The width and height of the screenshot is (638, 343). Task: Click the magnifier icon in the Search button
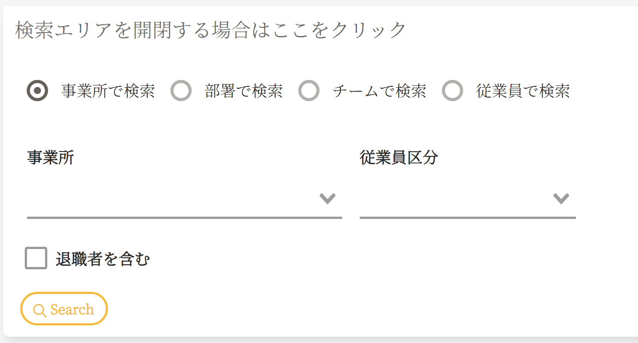click(40, 310)
